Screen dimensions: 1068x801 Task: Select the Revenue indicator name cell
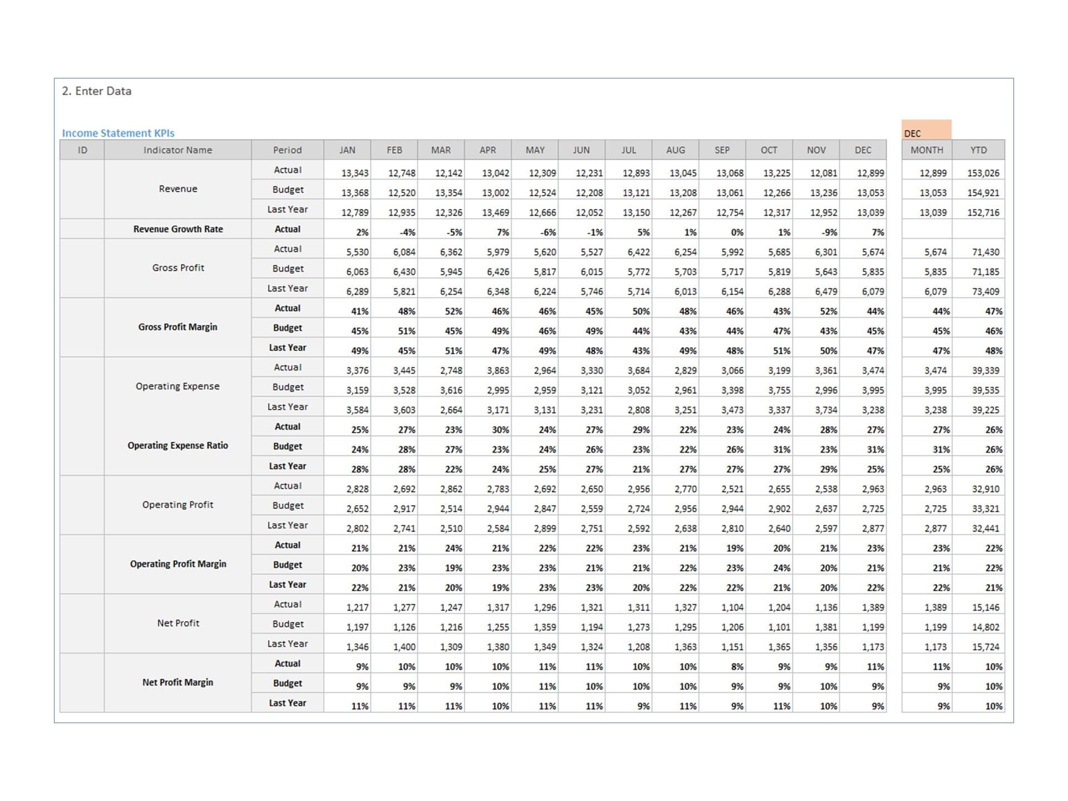[177, 189]
